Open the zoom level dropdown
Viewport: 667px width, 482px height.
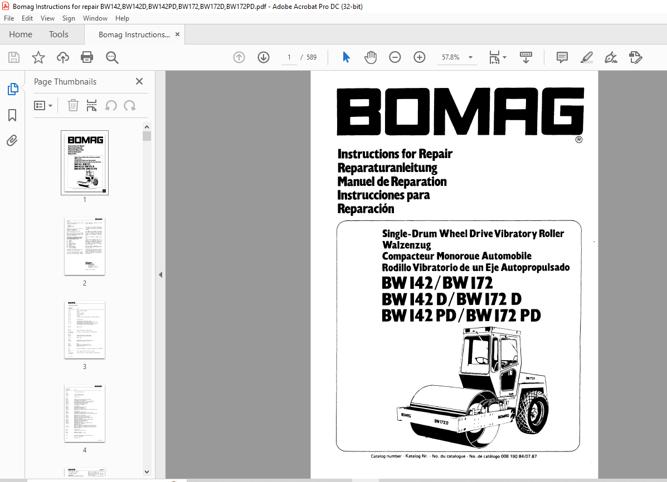(470, 57)
